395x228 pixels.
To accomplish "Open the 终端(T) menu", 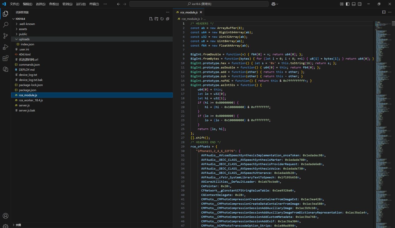I will [x=94, y=4].
